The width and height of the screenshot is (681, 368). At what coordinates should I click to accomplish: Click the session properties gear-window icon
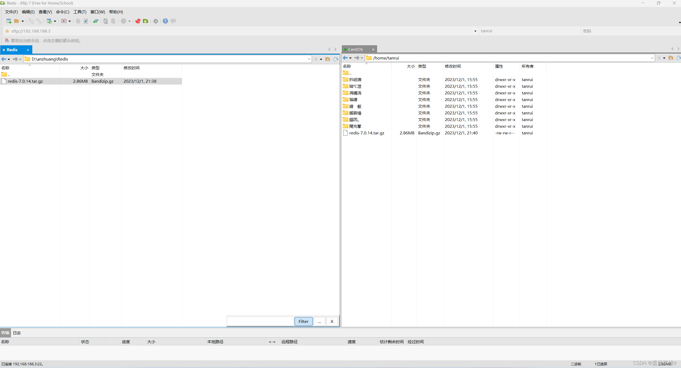coord(49,21)
